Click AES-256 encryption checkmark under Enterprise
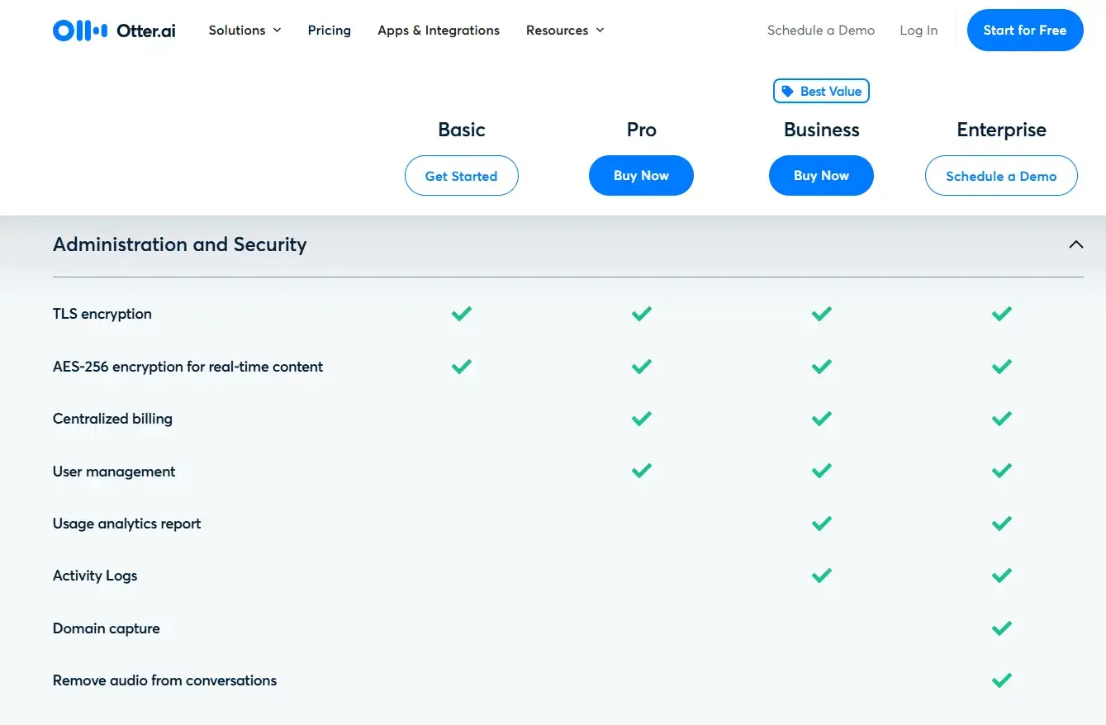1106x725 pixels. [1001, 367]
